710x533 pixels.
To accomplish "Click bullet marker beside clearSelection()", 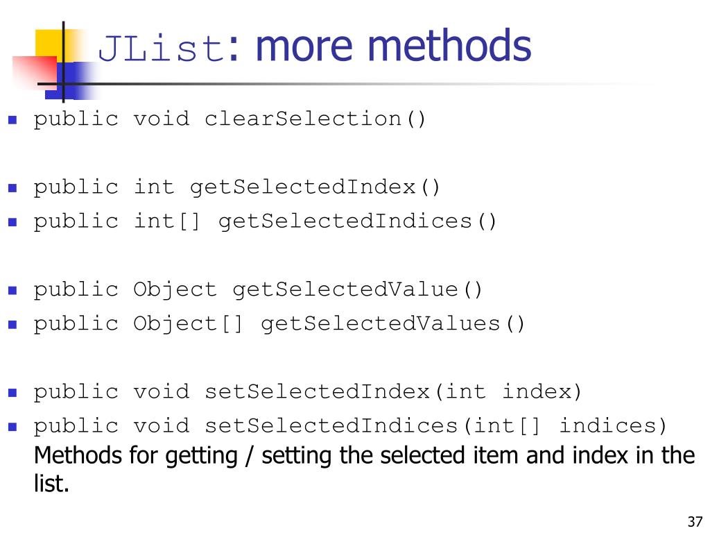I will pos(12,120).
